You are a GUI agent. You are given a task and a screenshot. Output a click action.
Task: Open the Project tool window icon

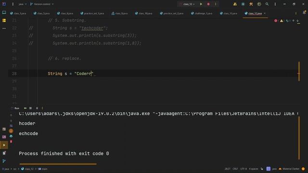pyautogui.click(x=4, y=12)
